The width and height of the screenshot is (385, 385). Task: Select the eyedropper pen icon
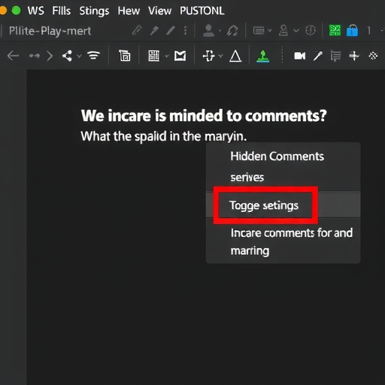318,56
